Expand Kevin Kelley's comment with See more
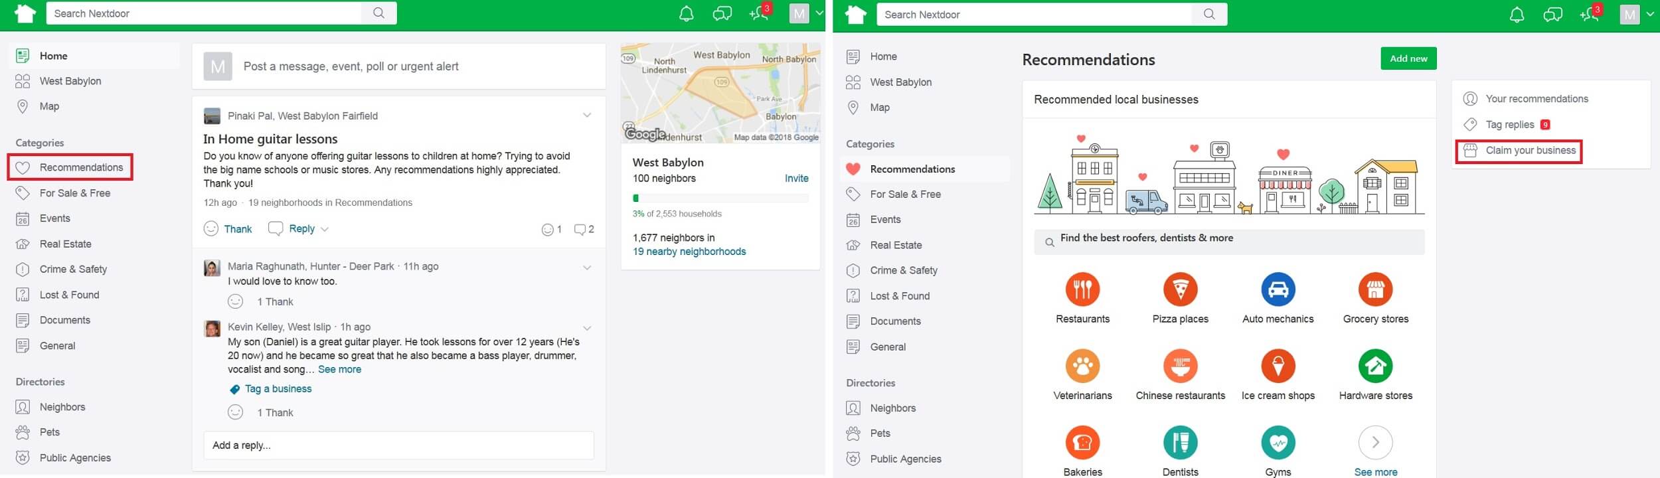 coord(339,370)
